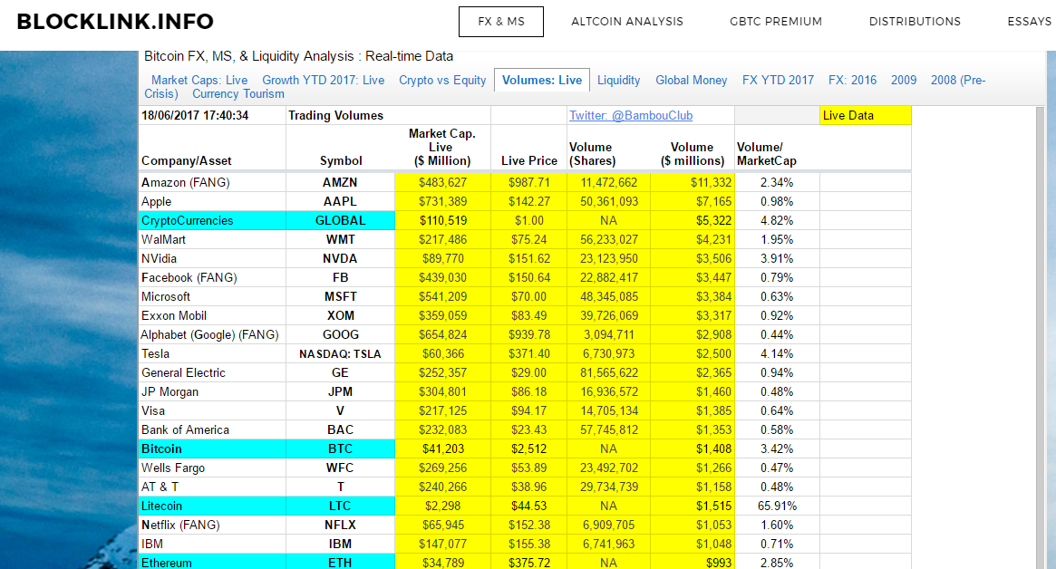1056x569 pixels.
Task: Click the Volume (Shares) column header
Action: click(591, 154)
